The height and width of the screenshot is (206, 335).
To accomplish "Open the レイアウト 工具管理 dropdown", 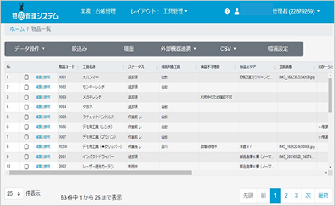I will 175,11.
